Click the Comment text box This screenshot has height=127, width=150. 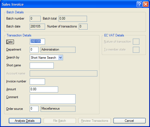(x=53, y=99)
